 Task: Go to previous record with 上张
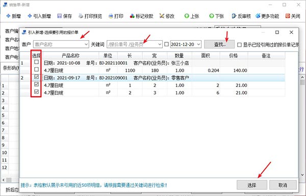[x=192, y=16]
